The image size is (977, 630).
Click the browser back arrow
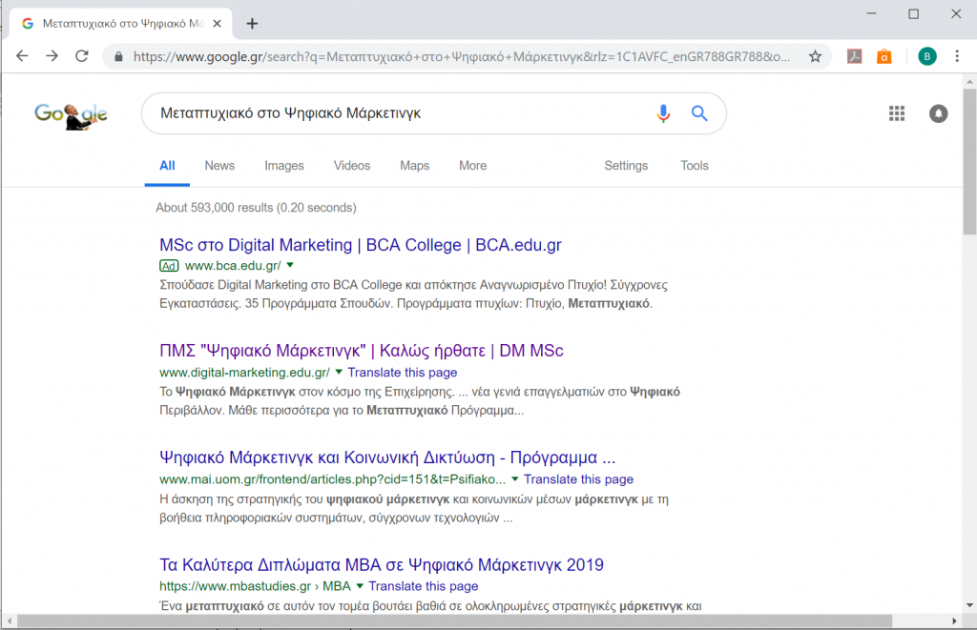click(x=23, y=56)
